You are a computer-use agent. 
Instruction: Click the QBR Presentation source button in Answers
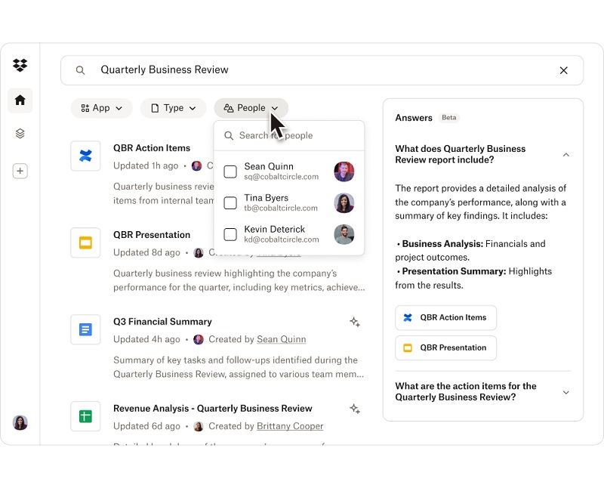click(x=445, y=347)
